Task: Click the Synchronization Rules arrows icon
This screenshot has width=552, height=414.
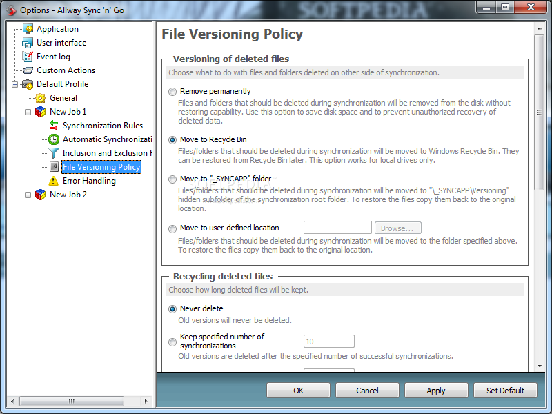Action: 54,126
